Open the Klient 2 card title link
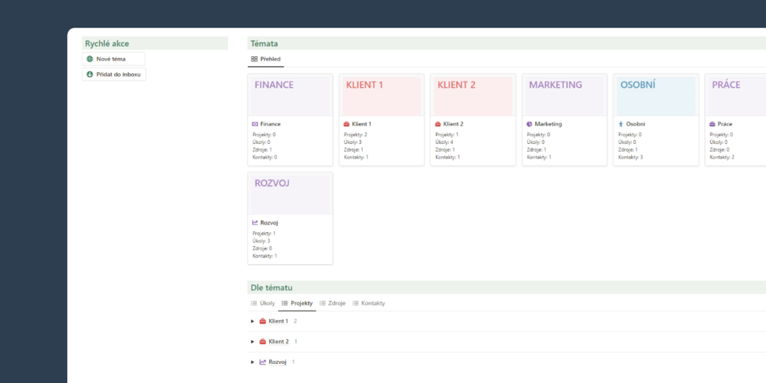The height and width of the screenshot is (383, 766). point(453,124)
